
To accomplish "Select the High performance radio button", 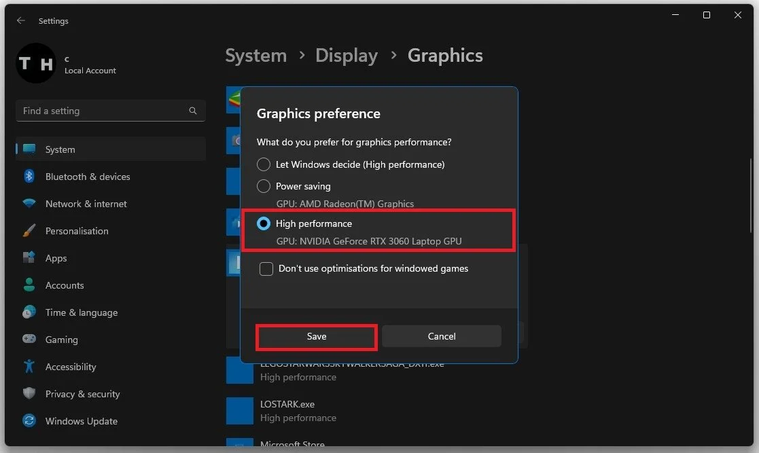I will 264,223.
